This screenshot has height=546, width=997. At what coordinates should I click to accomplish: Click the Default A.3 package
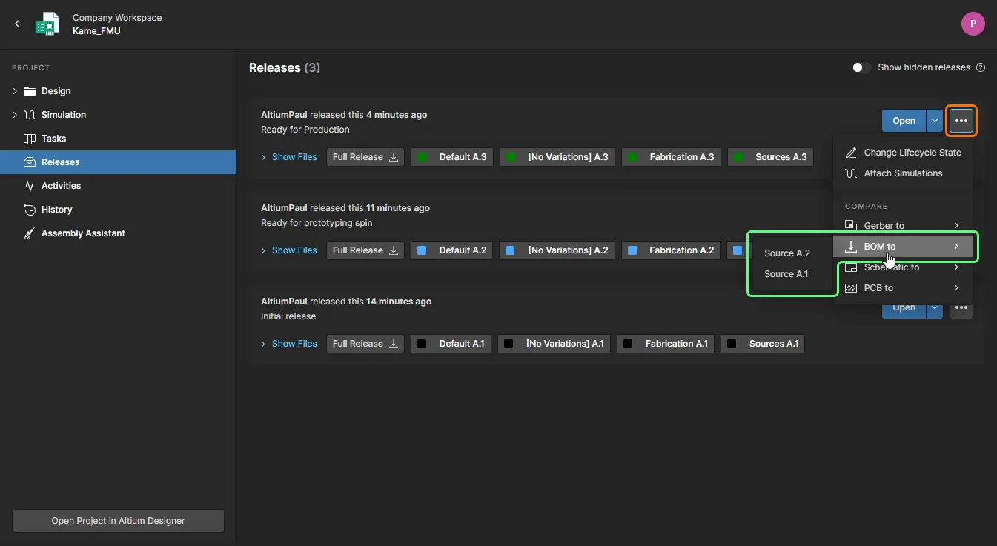tap(452, 157)
